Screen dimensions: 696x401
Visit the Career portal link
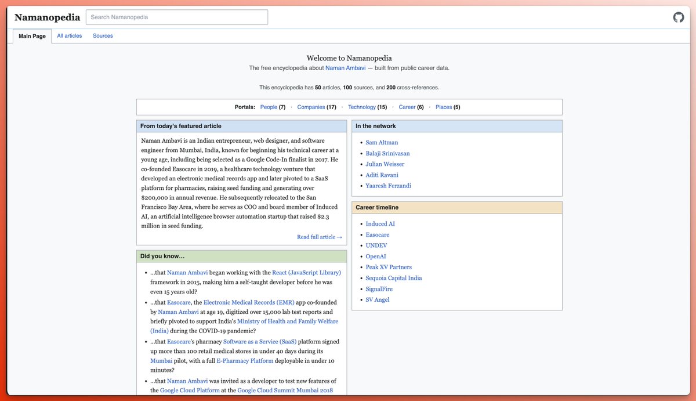407,107
